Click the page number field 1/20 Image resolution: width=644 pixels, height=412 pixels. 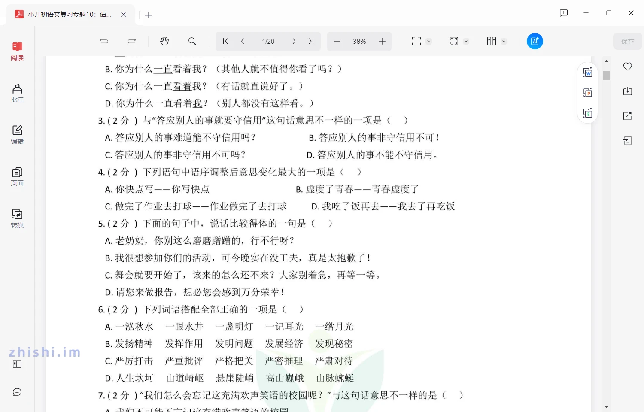pos(268,41)
